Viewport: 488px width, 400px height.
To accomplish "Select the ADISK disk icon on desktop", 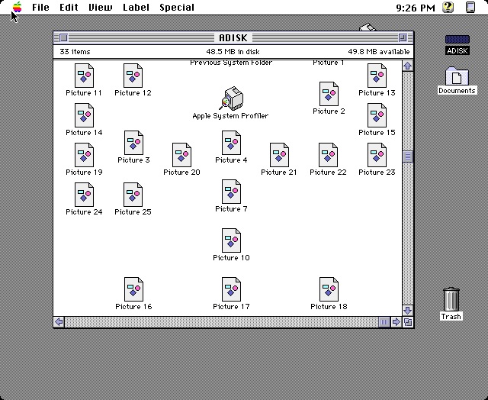I will coord(457,39).
